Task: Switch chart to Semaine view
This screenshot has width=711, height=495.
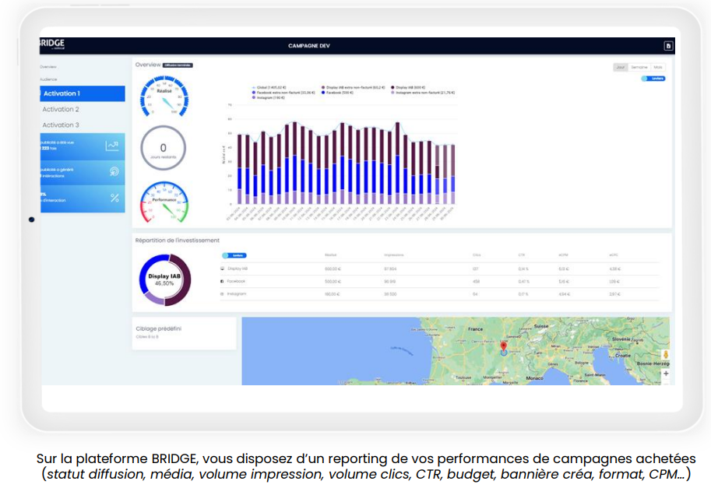Action: (639, 68)
